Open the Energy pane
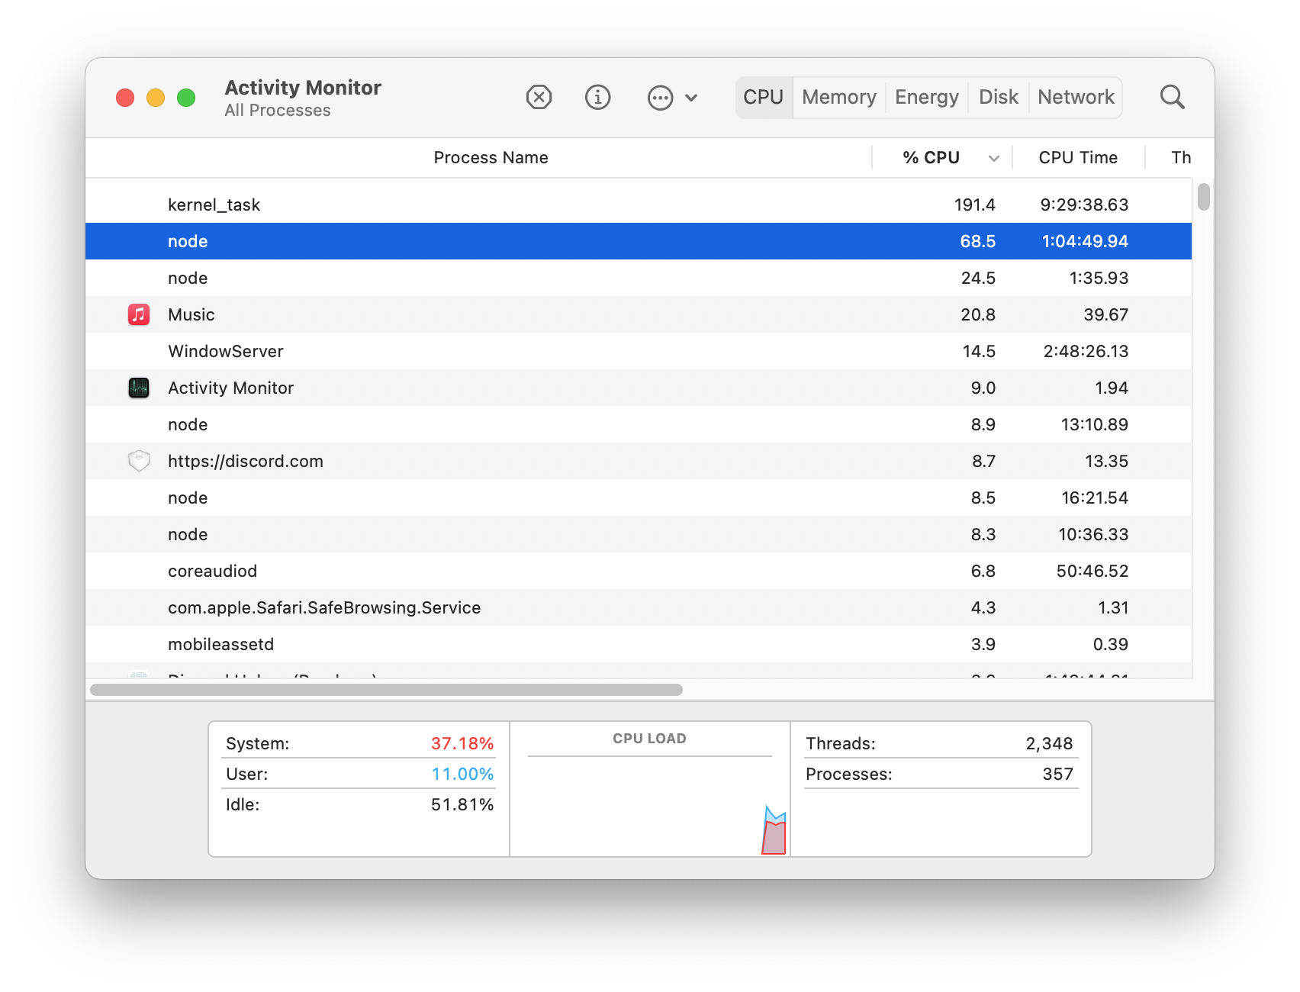This screenshot has width=1300, height=992. [926, 97]
